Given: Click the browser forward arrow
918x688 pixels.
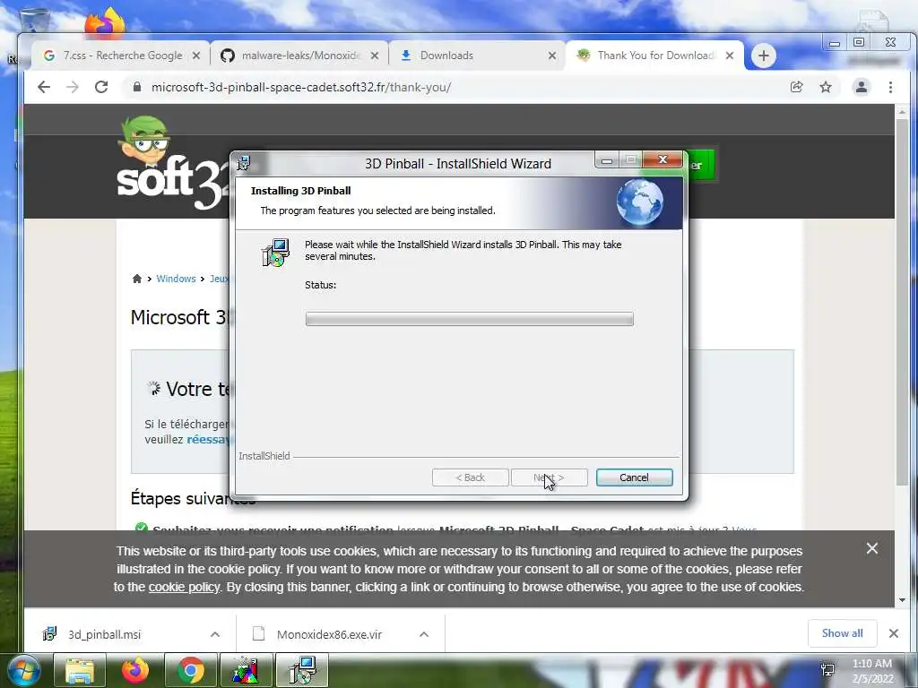Looking at the screenshot, I should click(72, 87).
